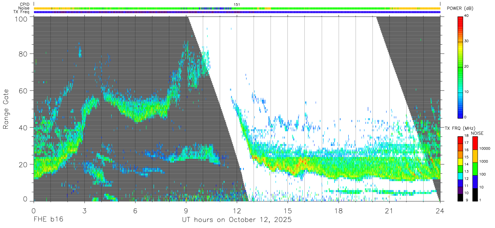Viewport: 495px width, 228px height.
Task: Click the "CPID" row label
Action: click(x=25, y=4)
